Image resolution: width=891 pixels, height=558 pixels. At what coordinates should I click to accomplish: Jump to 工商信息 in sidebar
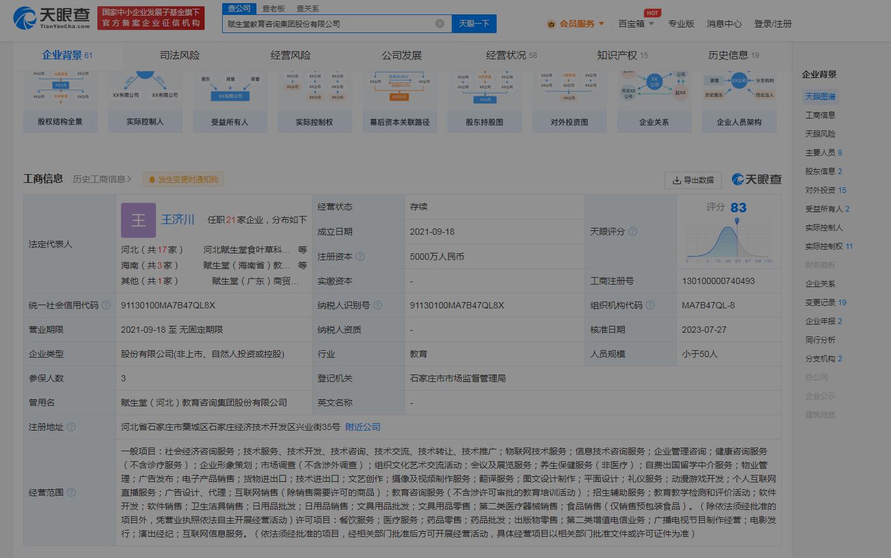click(x=820, y=115)
